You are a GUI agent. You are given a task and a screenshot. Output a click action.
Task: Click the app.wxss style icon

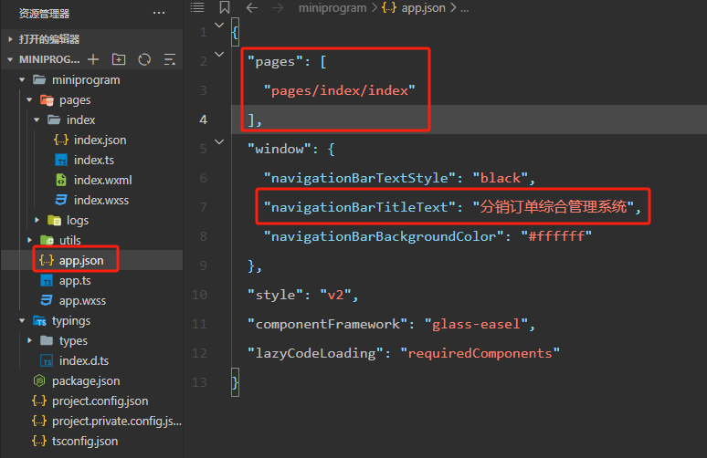coord(47,300)
